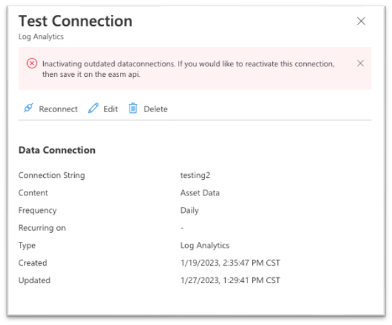392x325 pixels.
Task: Click the Recurring on field label
Action: click(x=42, y=228)
